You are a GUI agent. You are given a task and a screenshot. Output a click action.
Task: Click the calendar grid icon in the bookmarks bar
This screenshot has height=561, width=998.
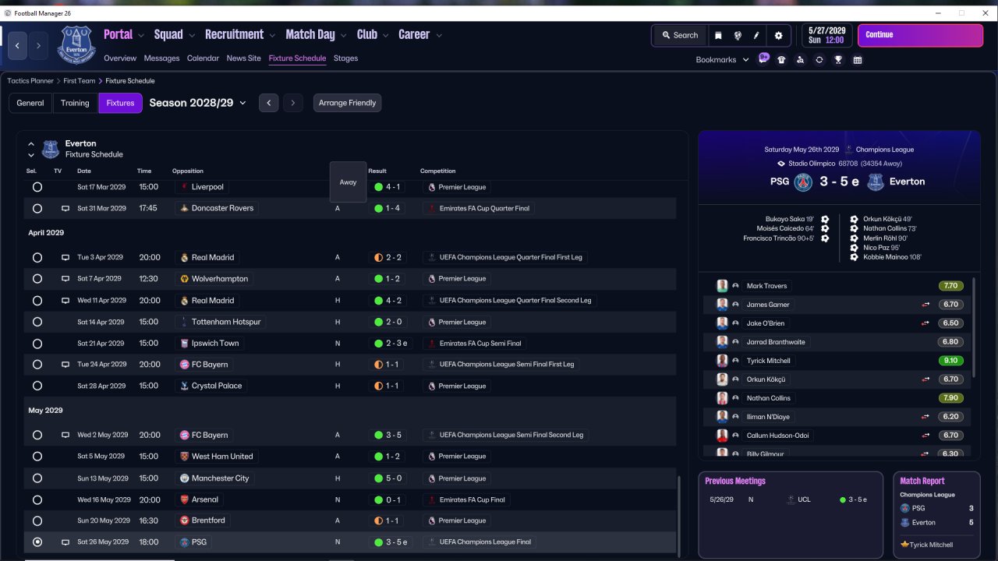pos(858,60)
